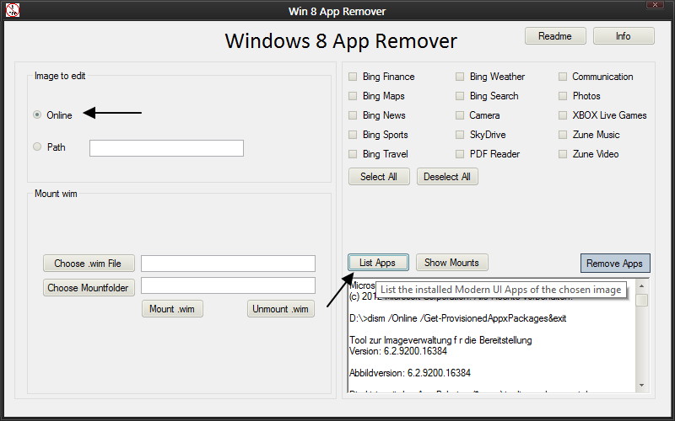The width and height of the screenshot is (675, 421).
Task: Click the List Apps button
Action: [x=378, y=263]
